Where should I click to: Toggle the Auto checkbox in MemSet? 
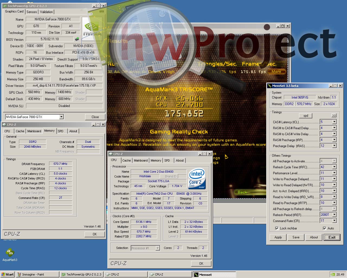point(324,228)
